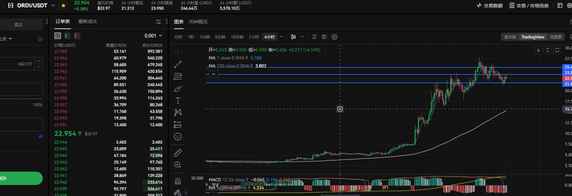The image size is (572, 196).
Task: Select the trend line drawing tool
Action: coord(177,65)
